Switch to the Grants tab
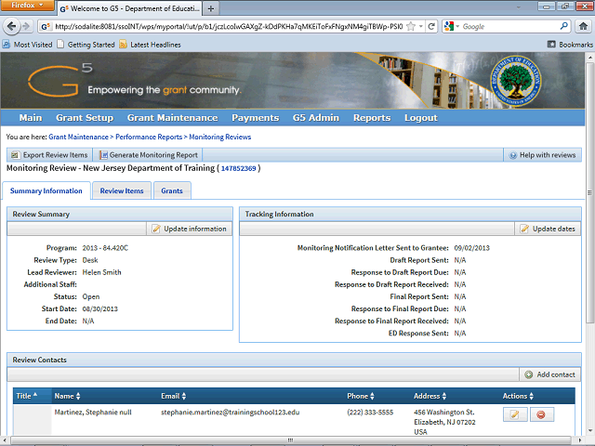The image size is (595, 446). click(x=172, y=190)
